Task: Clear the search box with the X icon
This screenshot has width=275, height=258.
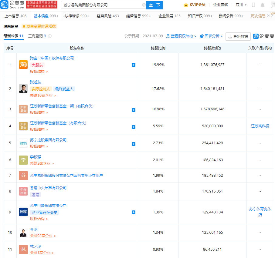Action: [144, 5]
